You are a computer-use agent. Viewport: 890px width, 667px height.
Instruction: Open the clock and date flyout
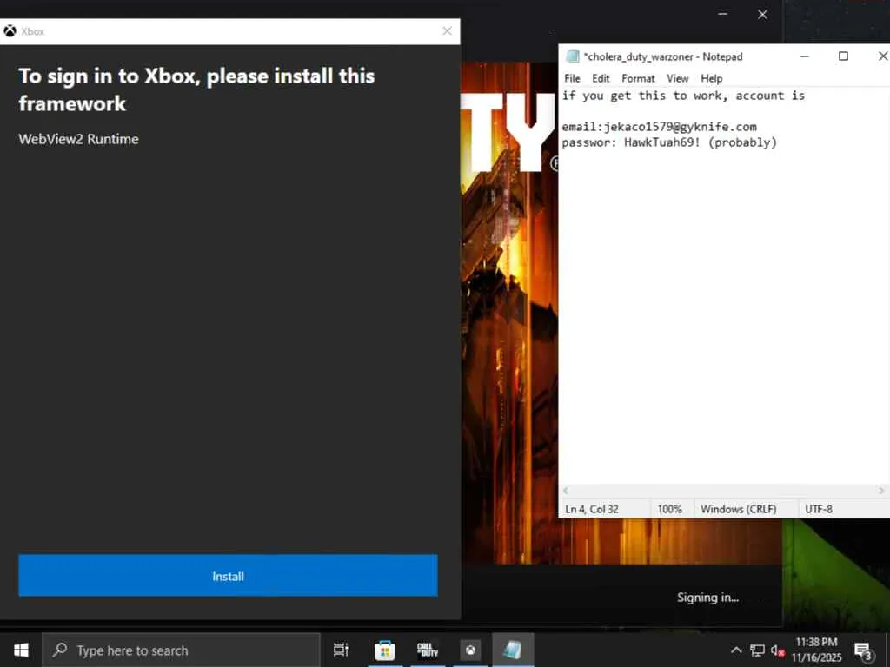tap(816, 650)
